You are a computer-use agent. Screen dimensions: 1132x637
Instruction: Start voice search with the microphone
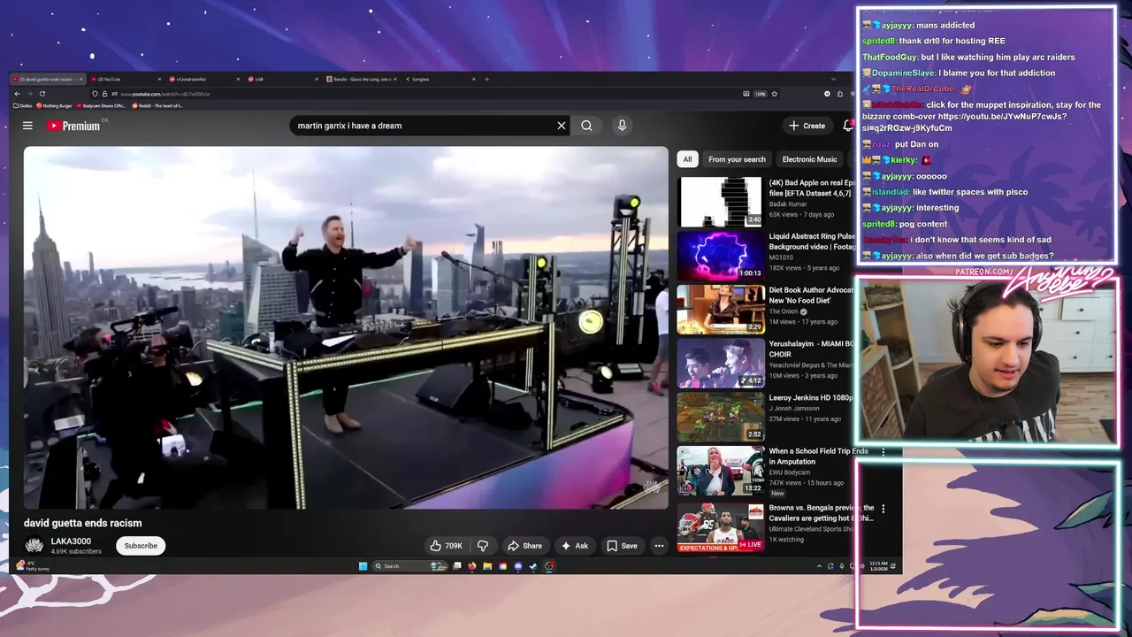pos(622,126)
